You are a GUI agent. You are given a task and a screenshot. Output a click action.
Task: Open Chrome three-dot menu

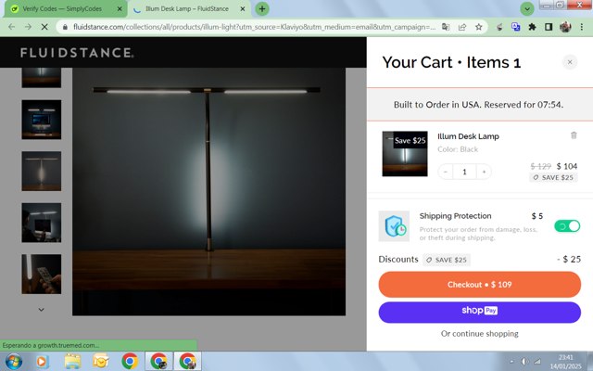tap(582, 27)
